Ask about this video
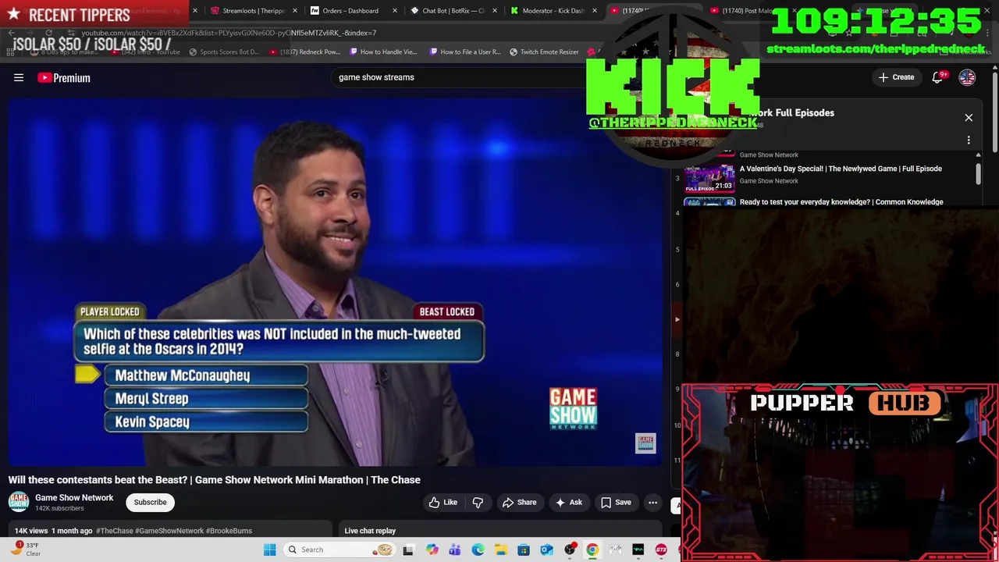 pos(568,503)
